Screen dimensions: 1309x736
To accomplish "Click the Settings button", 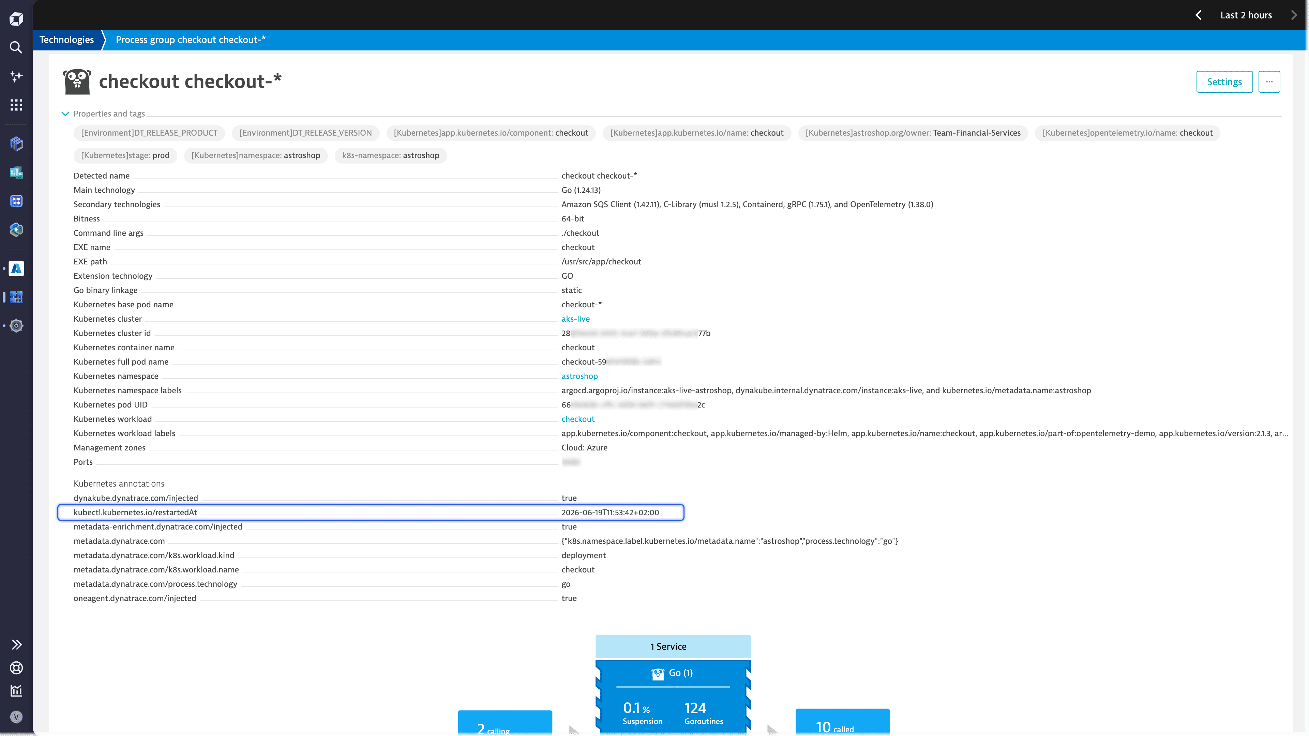I will point(1224,82).
